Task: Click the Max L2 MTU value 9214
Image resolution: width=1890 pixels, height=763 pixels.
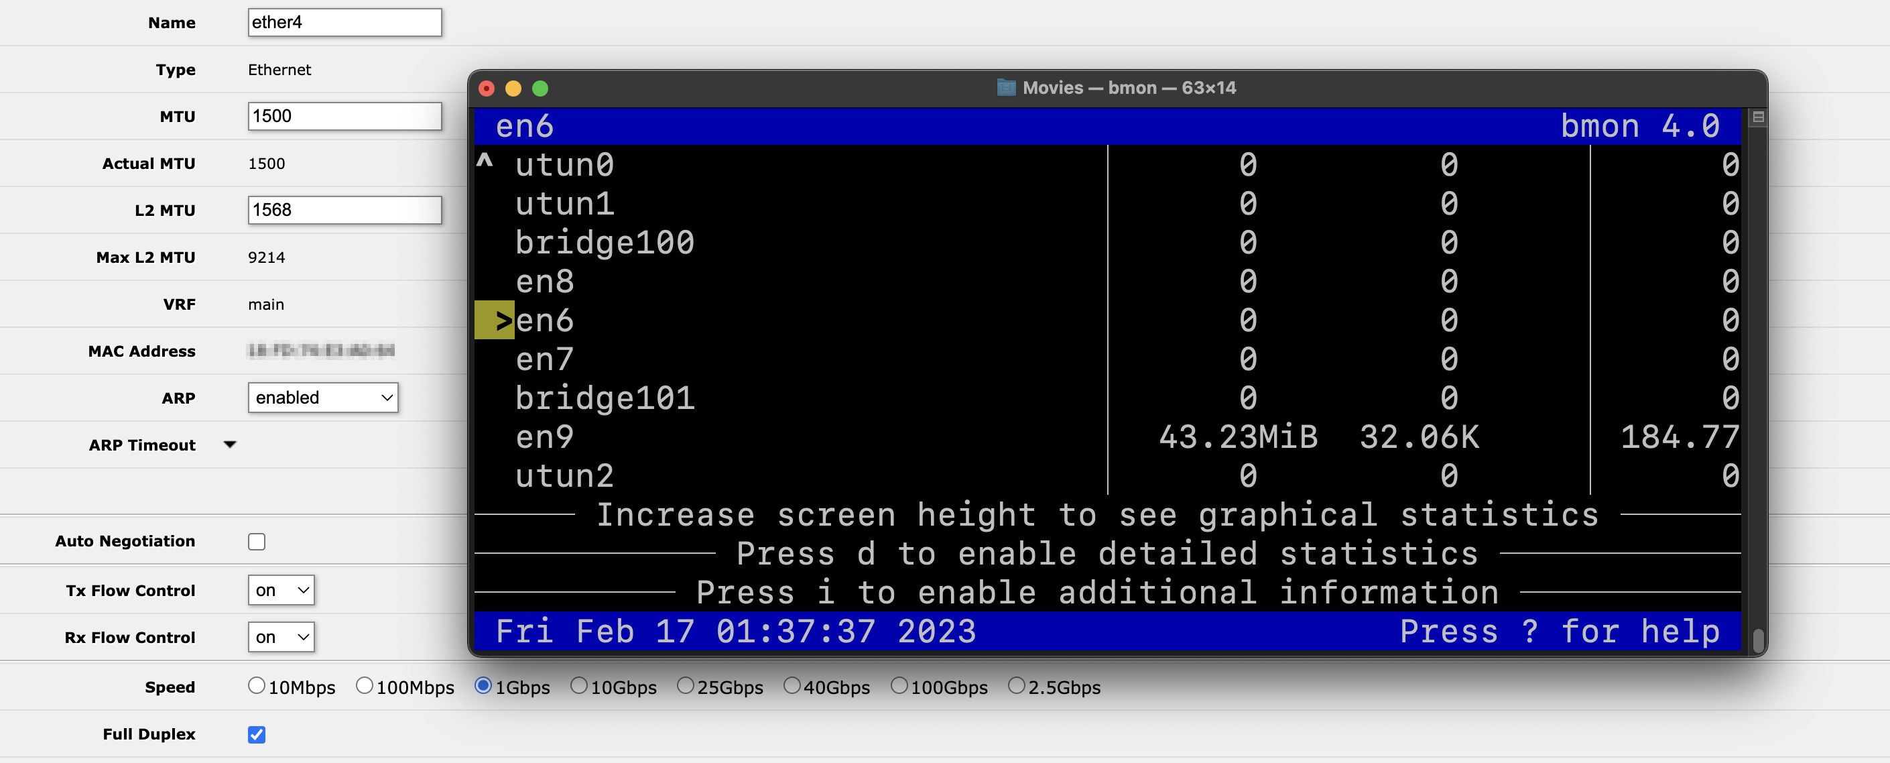Action: pyautogui.click(x=266, y=257)
